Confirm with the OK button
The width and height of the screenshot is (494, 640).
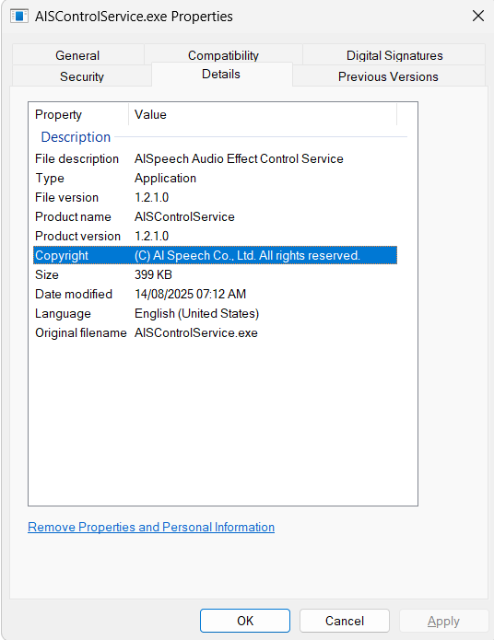[x=245, y=621]
